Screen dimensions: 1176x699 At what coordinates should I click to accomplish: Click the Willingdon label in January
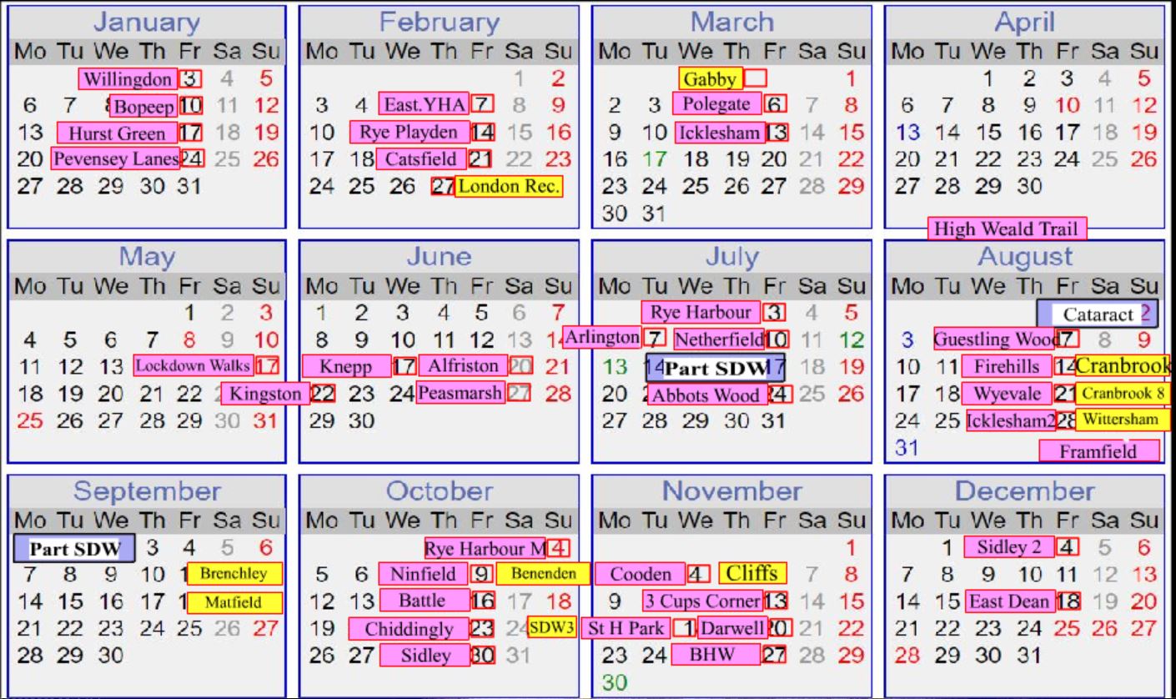point(128,79)
